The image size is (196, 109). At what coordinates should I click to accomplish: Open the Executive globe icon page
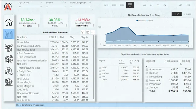(9, 82)
